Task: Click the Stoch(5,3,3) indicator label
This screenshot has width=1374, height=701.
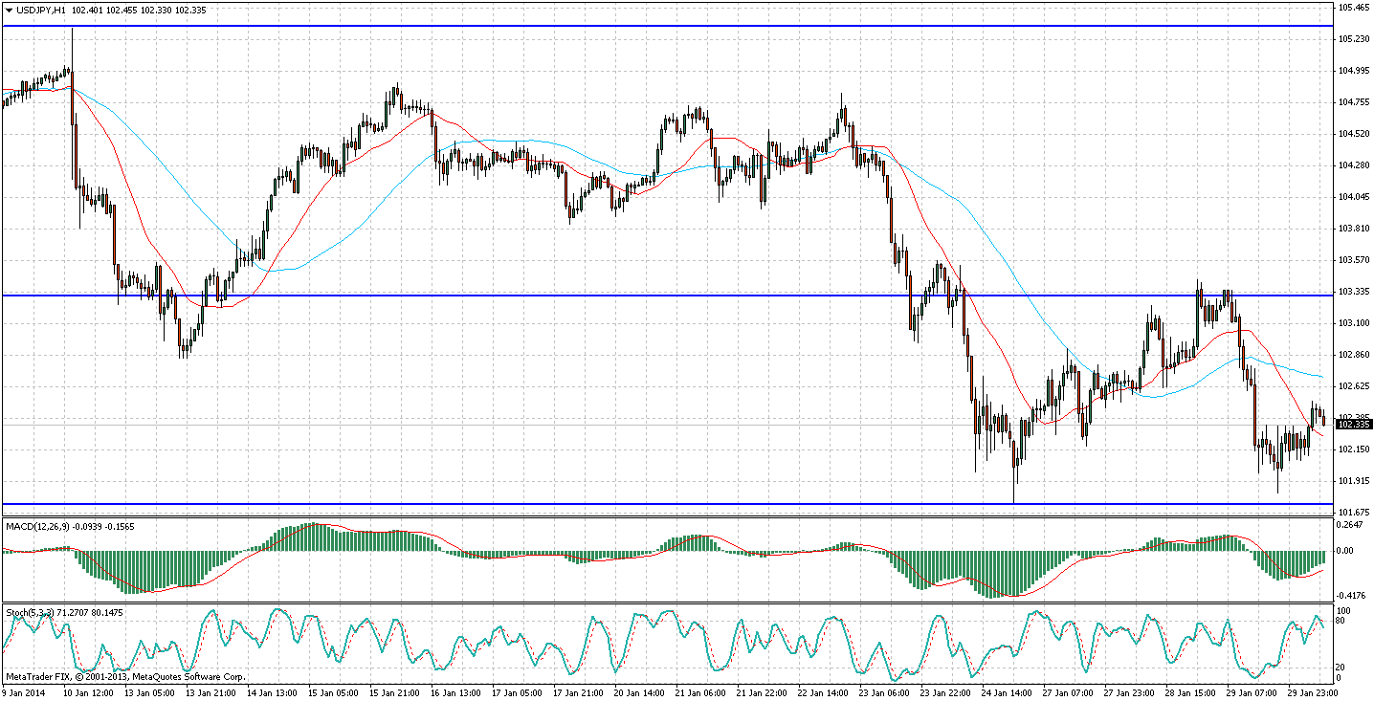Action: pos(31,612)
